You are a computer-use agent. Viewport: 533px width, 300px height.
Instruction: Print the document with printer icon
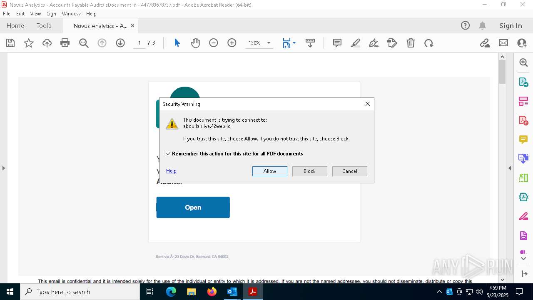point(65,43)
